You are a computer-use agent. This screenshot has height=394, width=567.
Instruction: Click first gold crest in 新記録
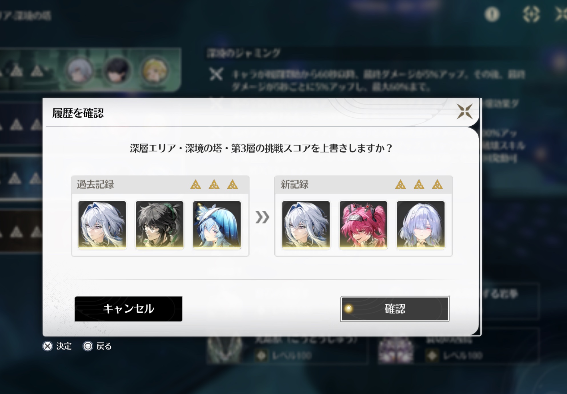click(x=400, y=184)
